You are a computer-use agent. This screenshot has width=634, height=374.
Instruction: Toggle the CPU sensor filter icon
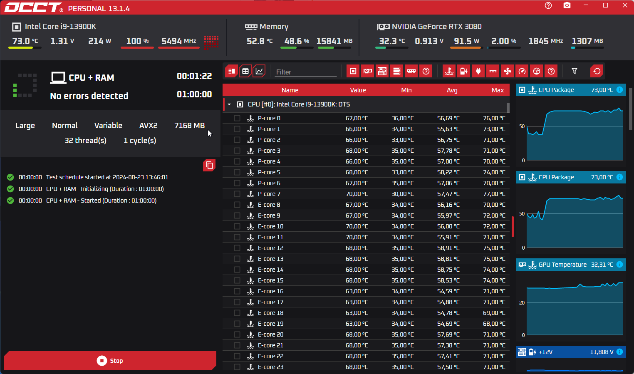[353, 71]
